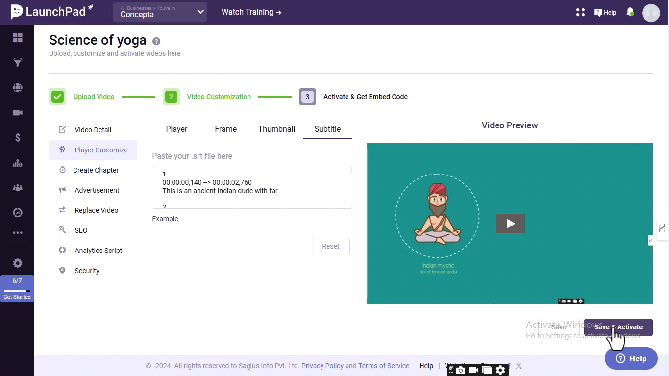Click the LaunchPad logo
669x376 pixels.
tap(52, 12)
